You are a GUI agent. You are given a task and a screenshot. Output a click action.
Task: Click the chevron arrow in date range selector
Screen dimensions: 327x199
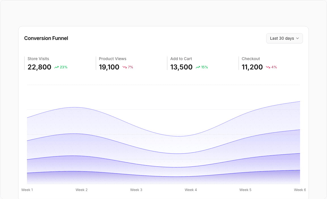(x=297, y=38)
